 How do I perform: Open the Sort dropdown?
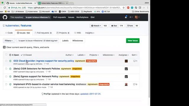pos(134,55)
